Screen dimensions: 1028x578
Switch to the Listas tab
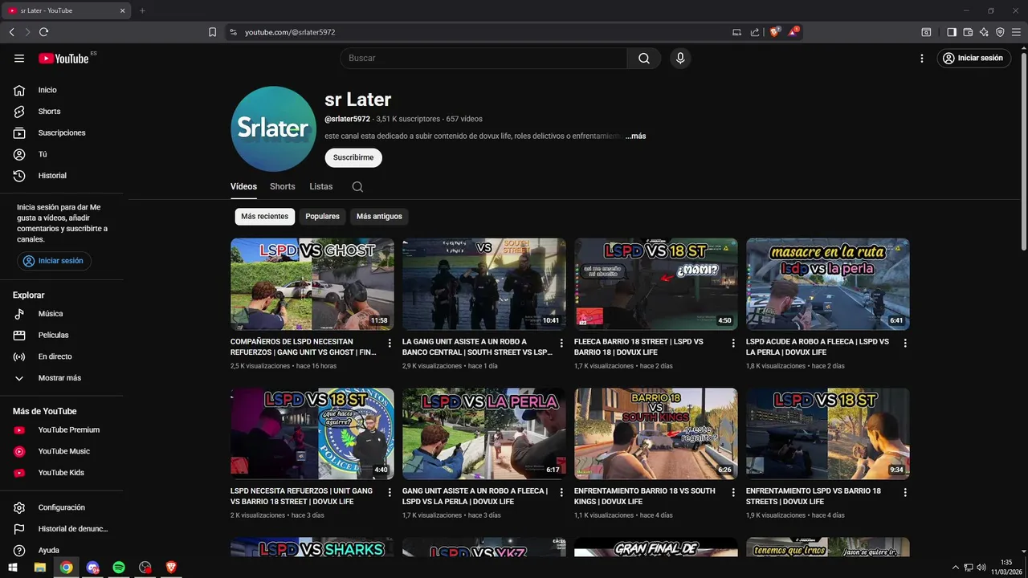click(321, 186)
